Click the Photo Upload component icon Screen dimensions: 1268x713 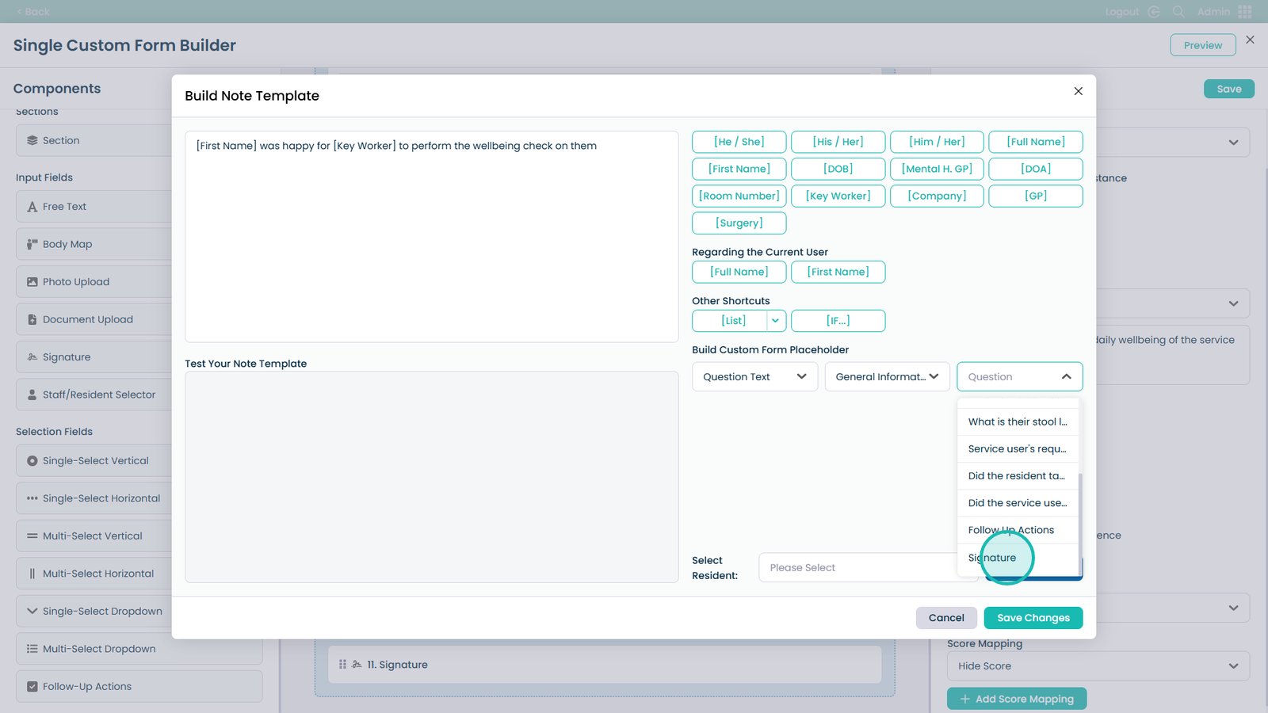[32, 282]
